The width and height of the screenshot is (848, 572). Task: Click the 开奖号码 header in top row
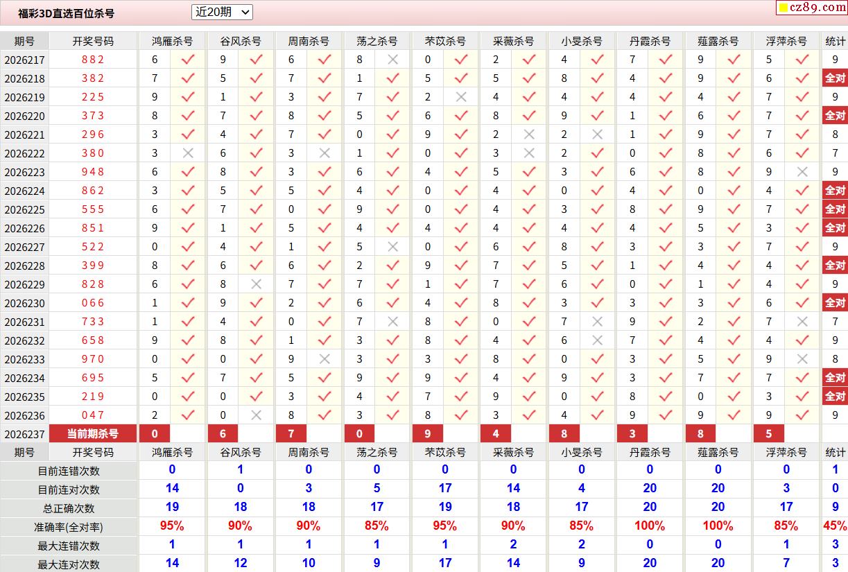[93, 41]
